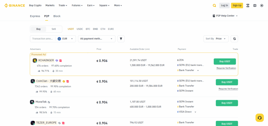
Task: Switch to Sell mode
Action: pyautogui.click(x=54, y=29)
